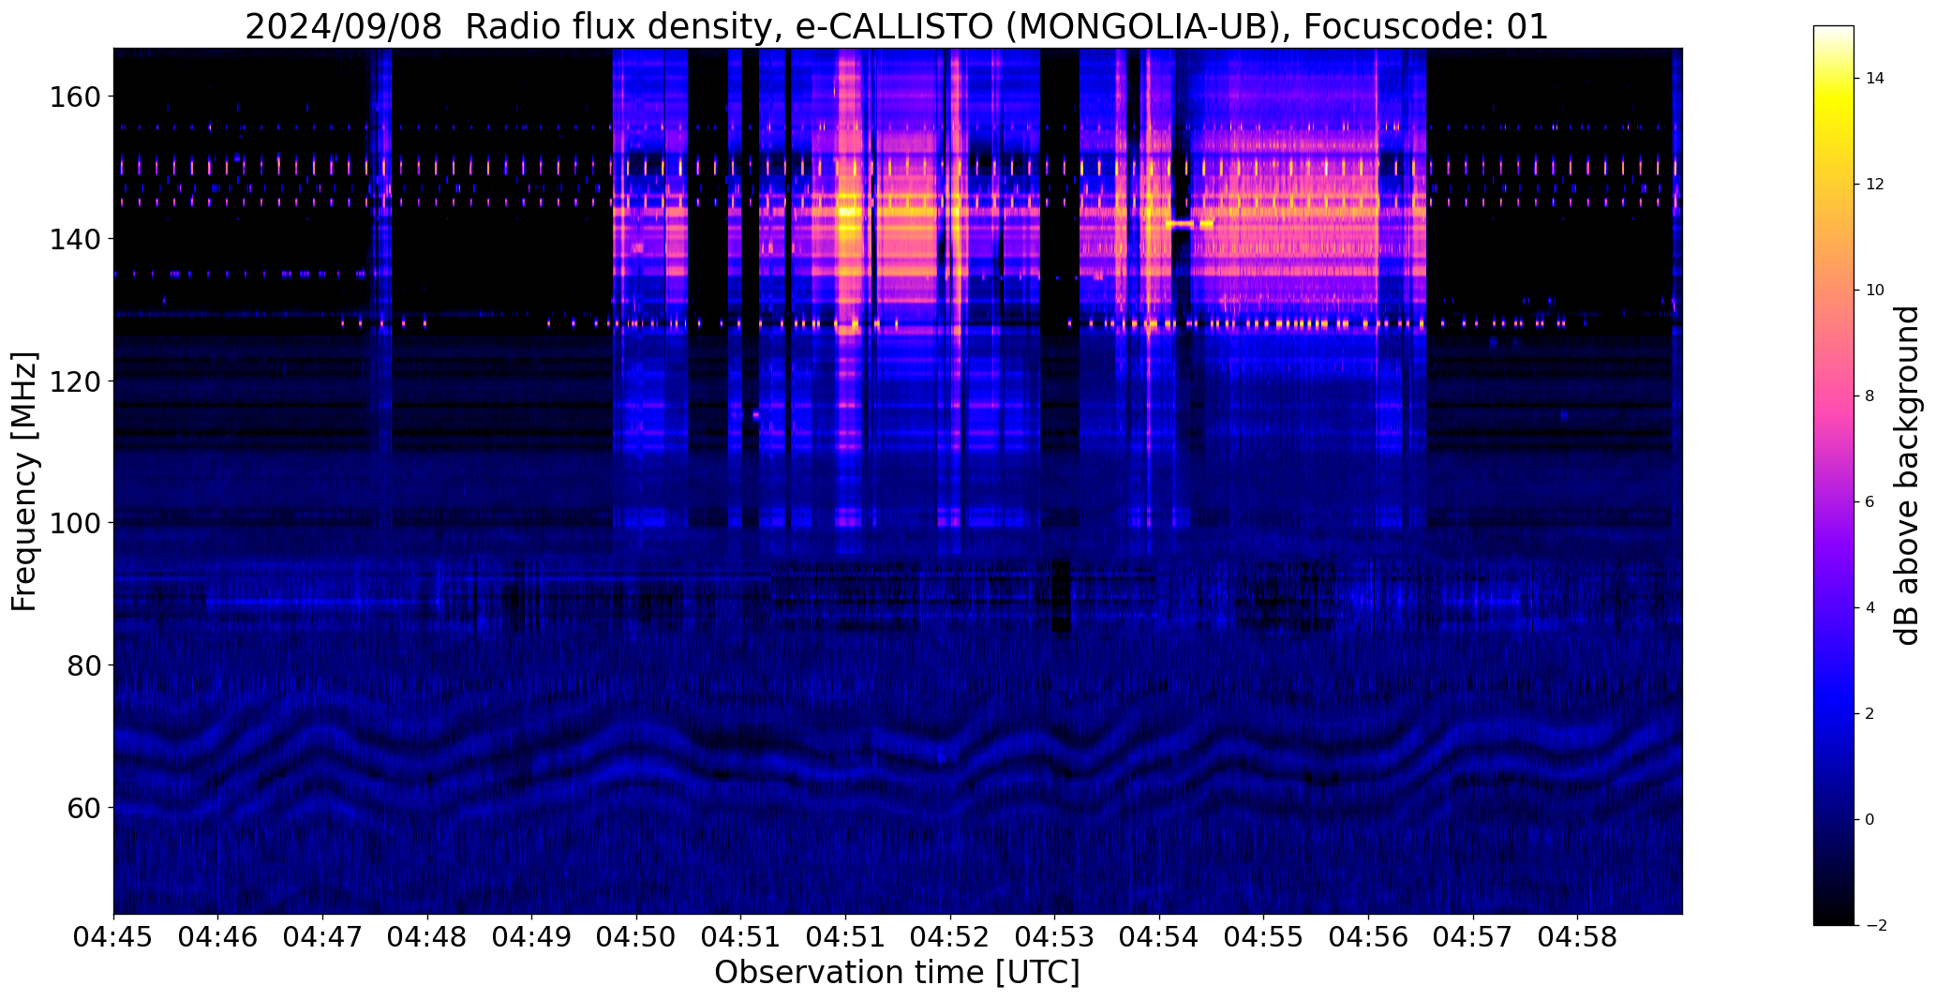
Task: Click the 04:58 time tick label
Action: click(x=1578, y=938)
